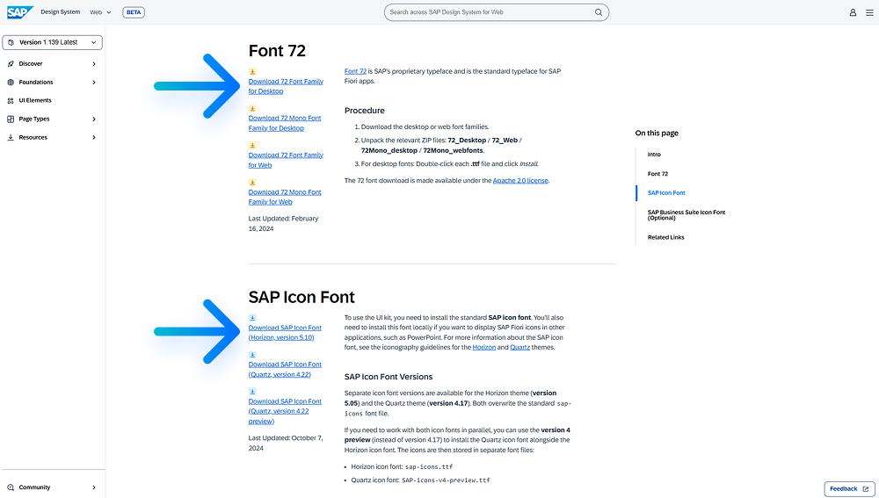
Task: Jump to Related Links section
Action: pos(666,237)
